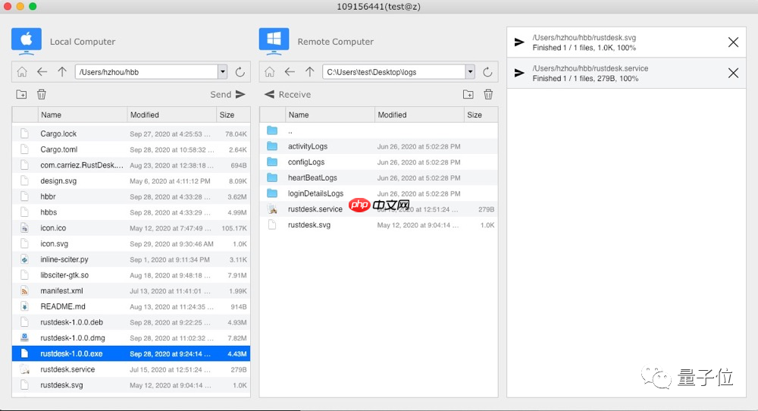Sort local files by Name column

coord(82,115)
